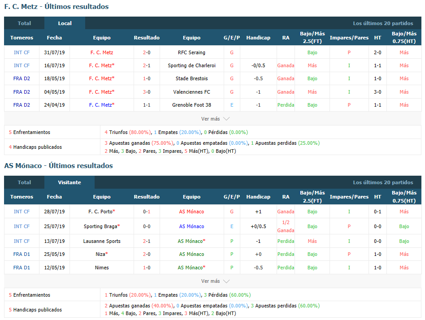Click AS Mónaco in the 25/07/19 row

[x=191, y=226]
